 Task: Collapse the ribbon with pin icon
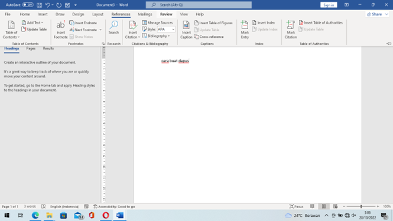point(389,44)
